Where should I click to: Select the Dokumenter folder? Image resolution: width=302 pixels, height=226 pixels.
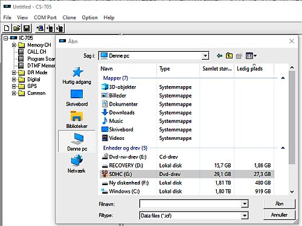[x=120, y=104]
